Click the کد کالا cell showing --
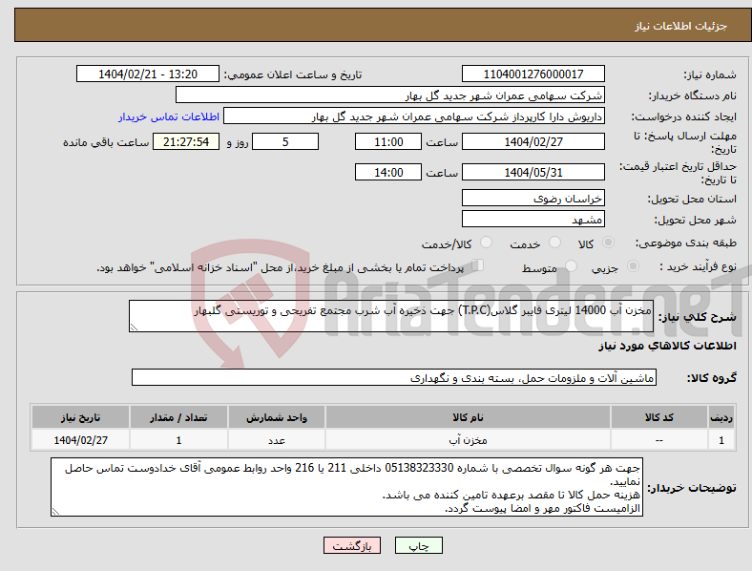752x571 pixels. coord(659,440)
